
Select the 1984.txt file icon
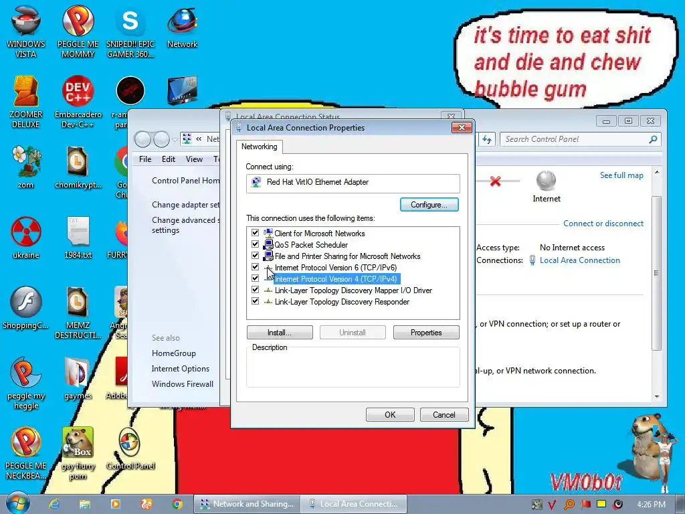pos(78,237)
